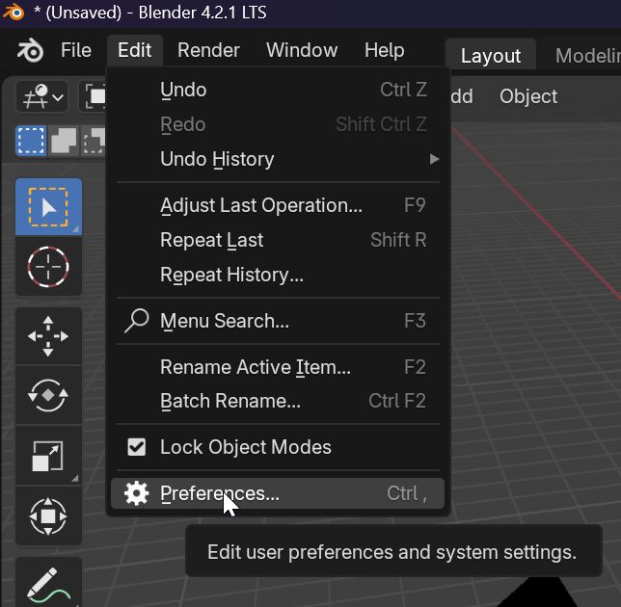Activate the Transform tool
621x607 pixels.
[48, 516]
